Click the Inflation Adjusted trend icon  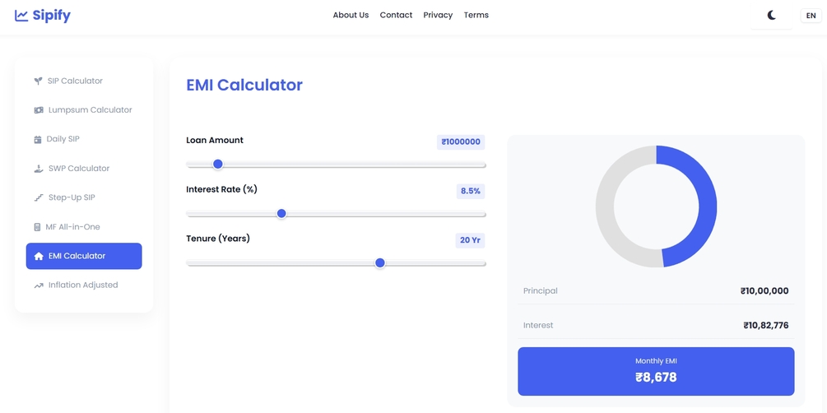38,285
